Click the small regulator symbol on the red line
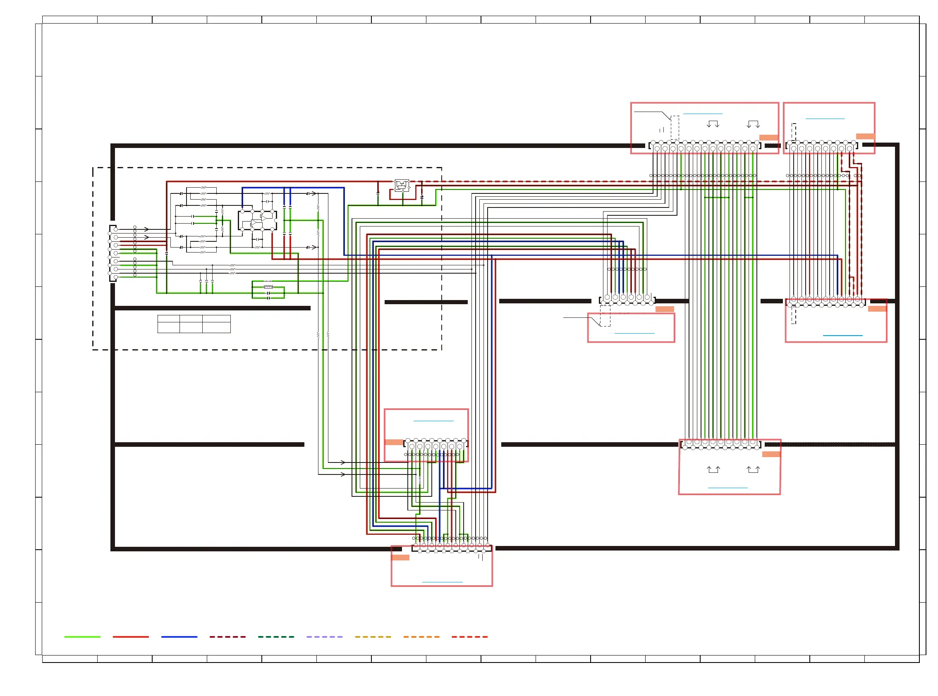 402,186
